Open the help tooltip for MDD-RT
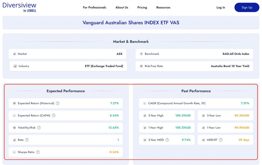Screen dimensions: 262x165 click(221, 140)
